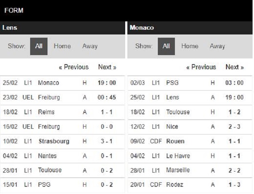Open the Reims 1 - 1 result
The image size is (254, 194).
(x=62, y=112)
